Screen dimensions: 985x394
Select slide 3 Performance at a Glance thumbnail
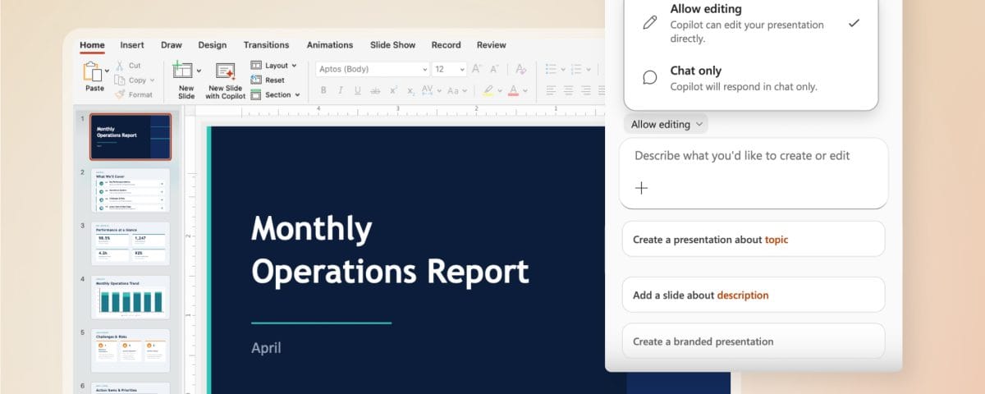coord(130,243)
